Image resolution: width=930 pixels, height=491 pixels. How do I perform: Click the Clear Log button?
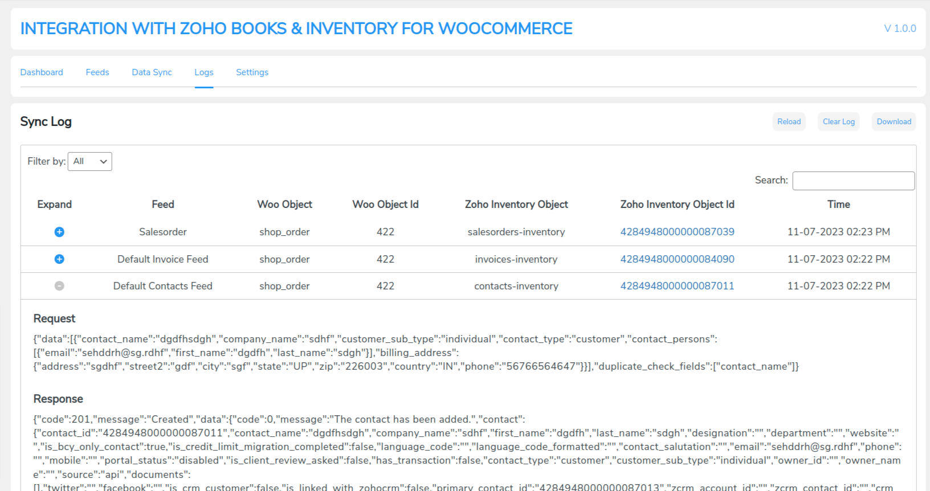(839, 121)
